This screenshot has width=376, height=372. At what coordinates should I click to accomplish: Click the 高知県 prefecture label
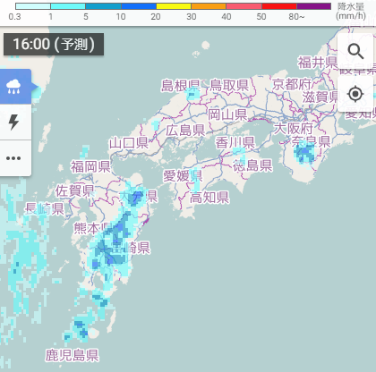209,198
